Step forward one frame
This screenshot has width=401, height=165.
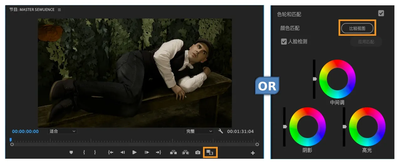coord(147,152)
